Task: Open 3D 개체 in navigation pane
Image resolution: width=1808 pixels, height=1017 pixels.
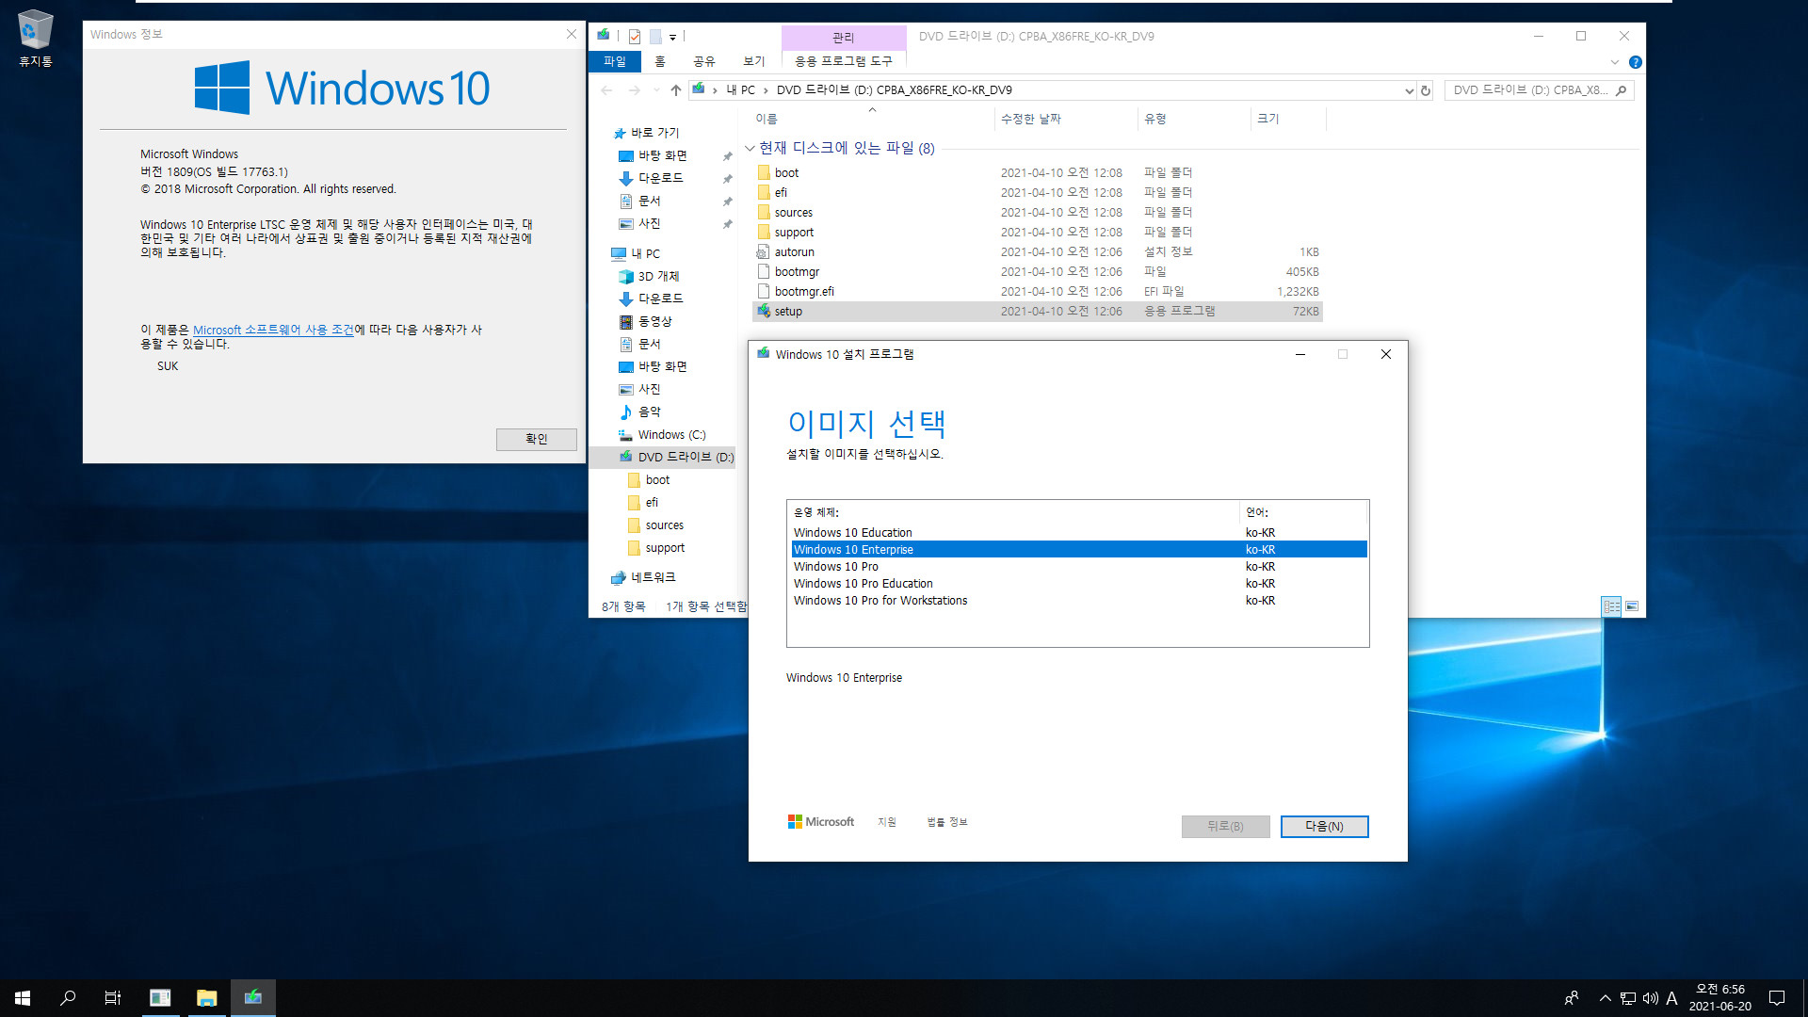Action: [658, 276]
